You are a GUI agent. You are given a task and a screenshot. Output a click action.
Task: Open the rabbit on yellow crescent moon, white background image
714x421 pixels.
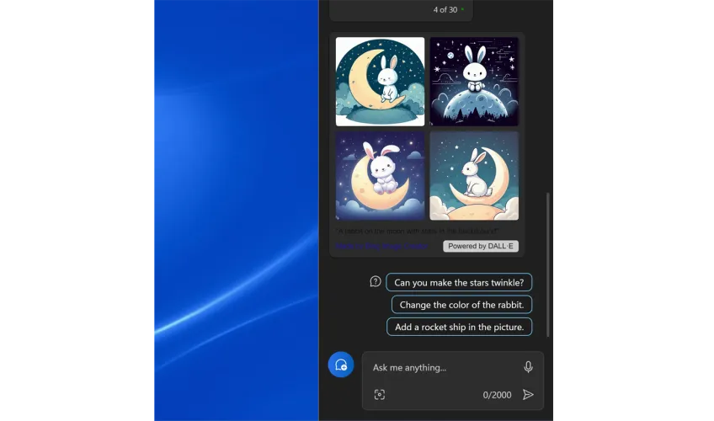(x=380, y=82)
